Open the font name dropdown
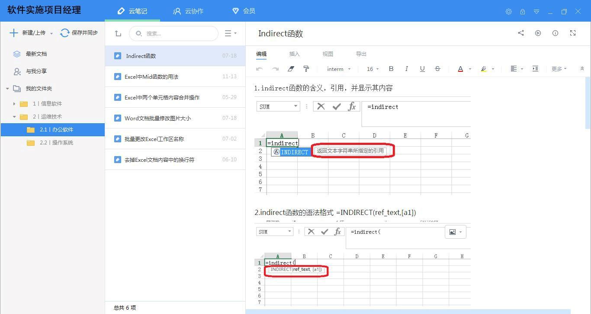 pyautogui.click(x=339, y=69)
